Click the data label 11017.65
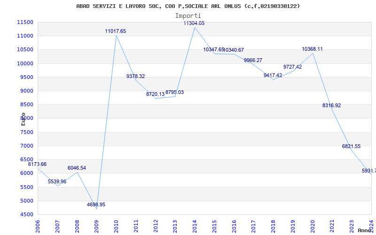Screen dimensions: 376x235 point(115,31)
